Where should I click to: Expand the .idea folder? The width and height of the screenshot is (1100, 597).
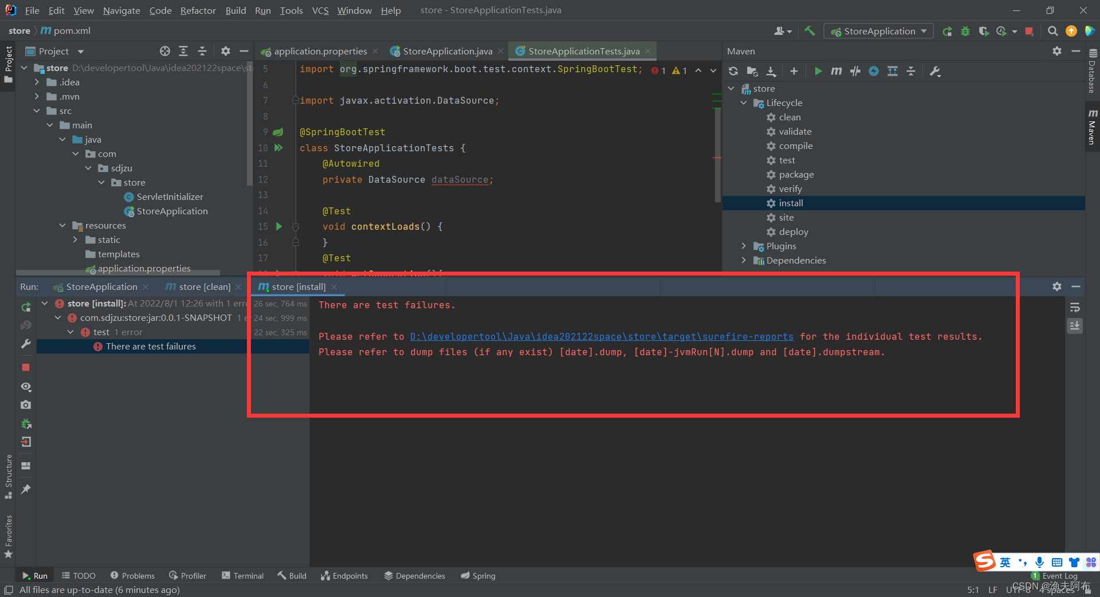tap(37, 82)
